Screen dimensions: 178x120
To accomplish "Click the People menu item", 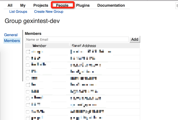I will click(x=62, y=5).
